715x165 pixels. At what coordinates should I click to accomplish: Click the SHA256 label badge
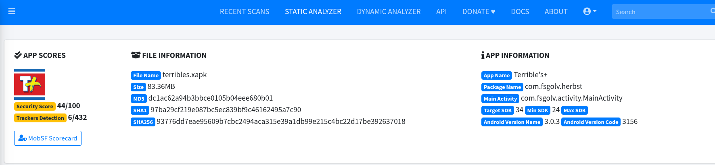[x=143, y=122]
